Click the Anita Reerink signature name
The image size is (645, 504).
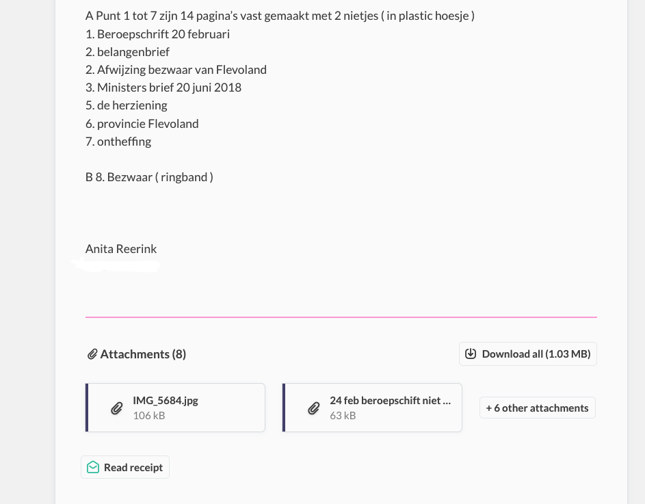click(121, 249)
